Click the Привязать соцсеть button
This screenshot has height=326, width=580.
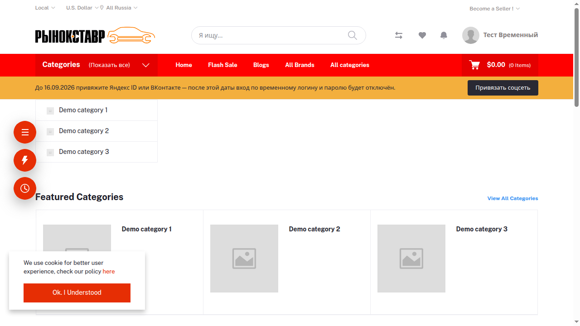503,88
